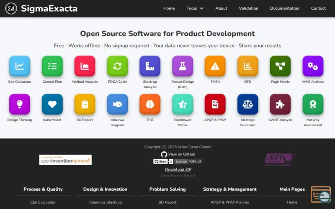Click the Design & Innovation footer heading
The image size is (335, 209).
[x=105, y=189]
